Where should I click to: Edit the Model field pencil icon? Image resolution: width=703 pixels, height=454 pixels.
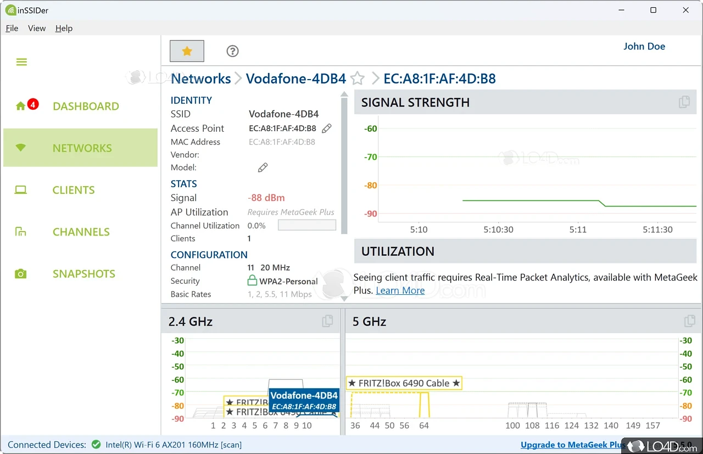263,167
